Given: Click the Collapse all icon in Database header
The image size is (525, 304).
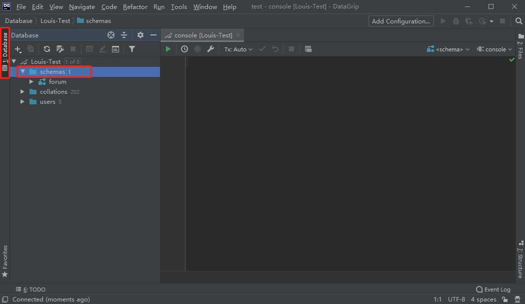Looking at the screenshot, I should tap(124, 35).
